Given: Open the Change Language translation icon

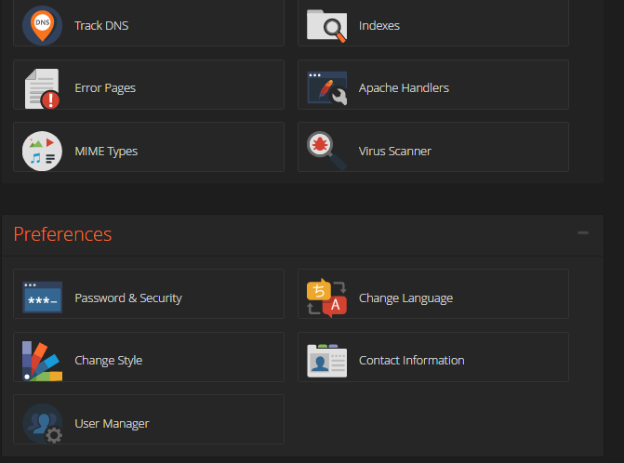Looking at the screenshot, I should pyautogui.click(x=326, y=298).
